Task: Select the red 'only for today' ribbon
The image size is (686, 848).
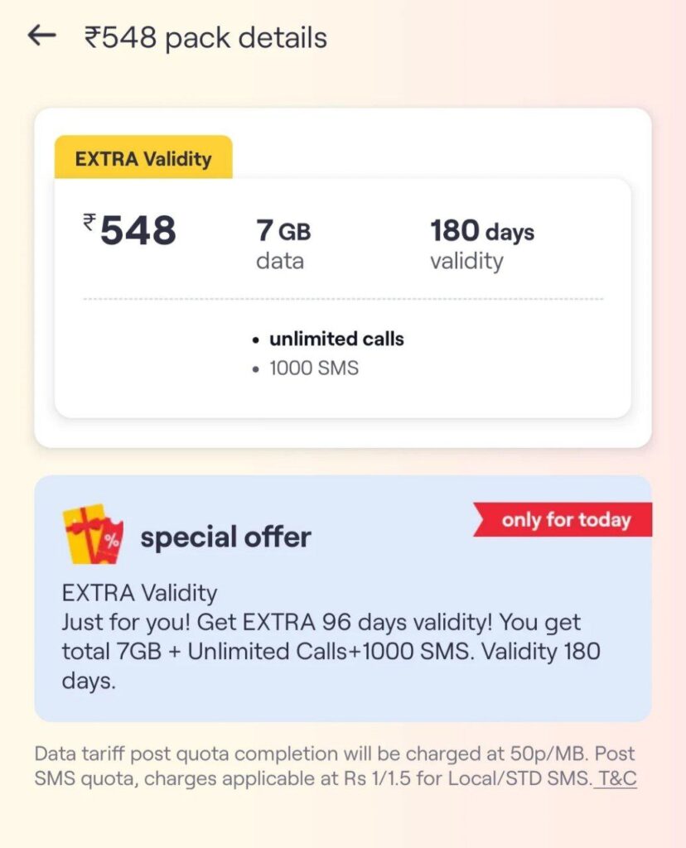Action: [x=566, y=520]
